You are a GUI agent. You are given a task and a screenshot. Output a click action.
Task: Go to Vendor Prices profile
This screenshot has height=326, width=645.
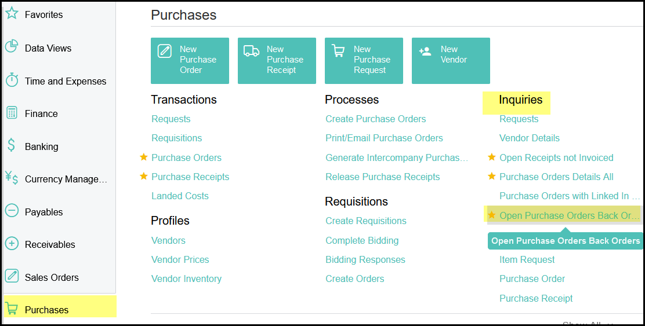(180, 259)
